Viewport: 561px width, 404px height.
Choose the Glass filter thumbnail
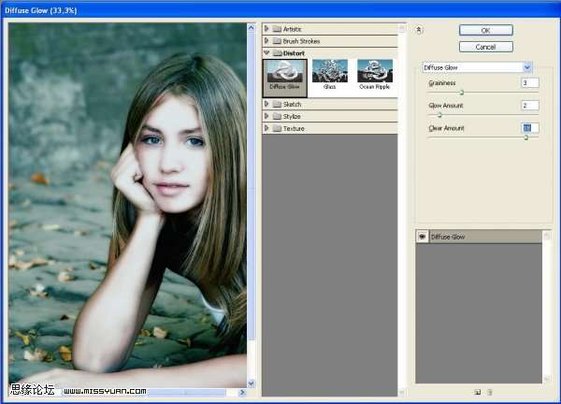(330, 75)
